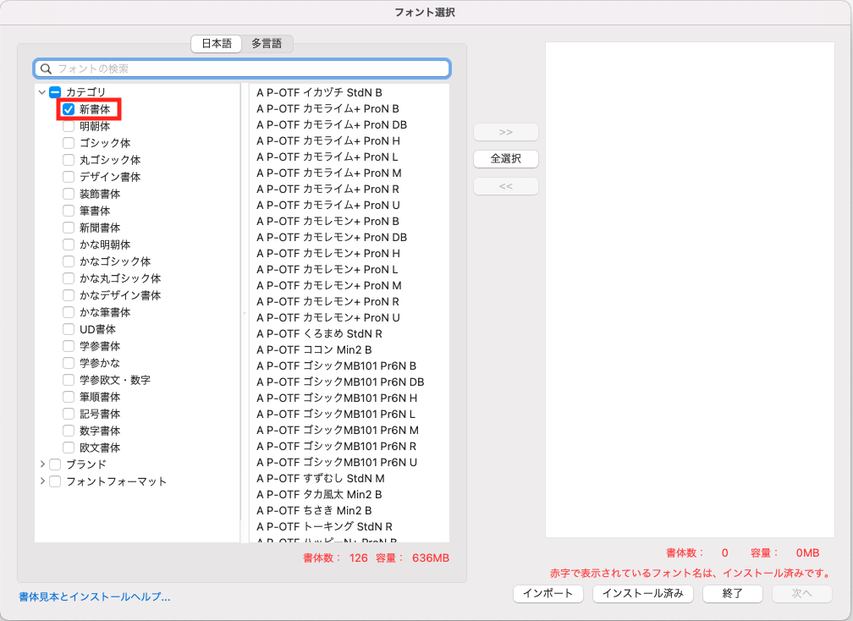Select the 装飾書体 checkbox
Image resolution: width=853 pixels, height=621 pixels.
[x=69, y=194]
